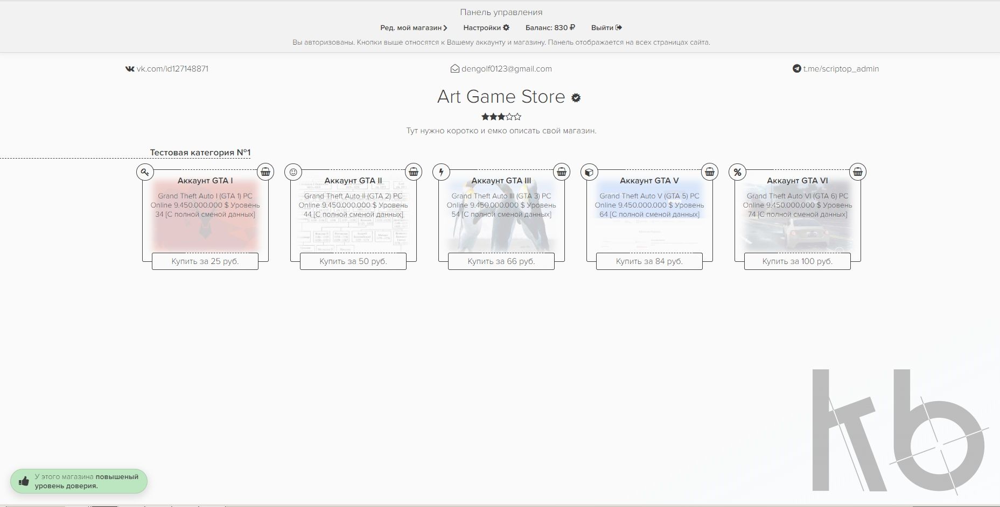Open Ред. мой магазин menu
Viewport: 1000px width, 507px height.
[414, 28]
